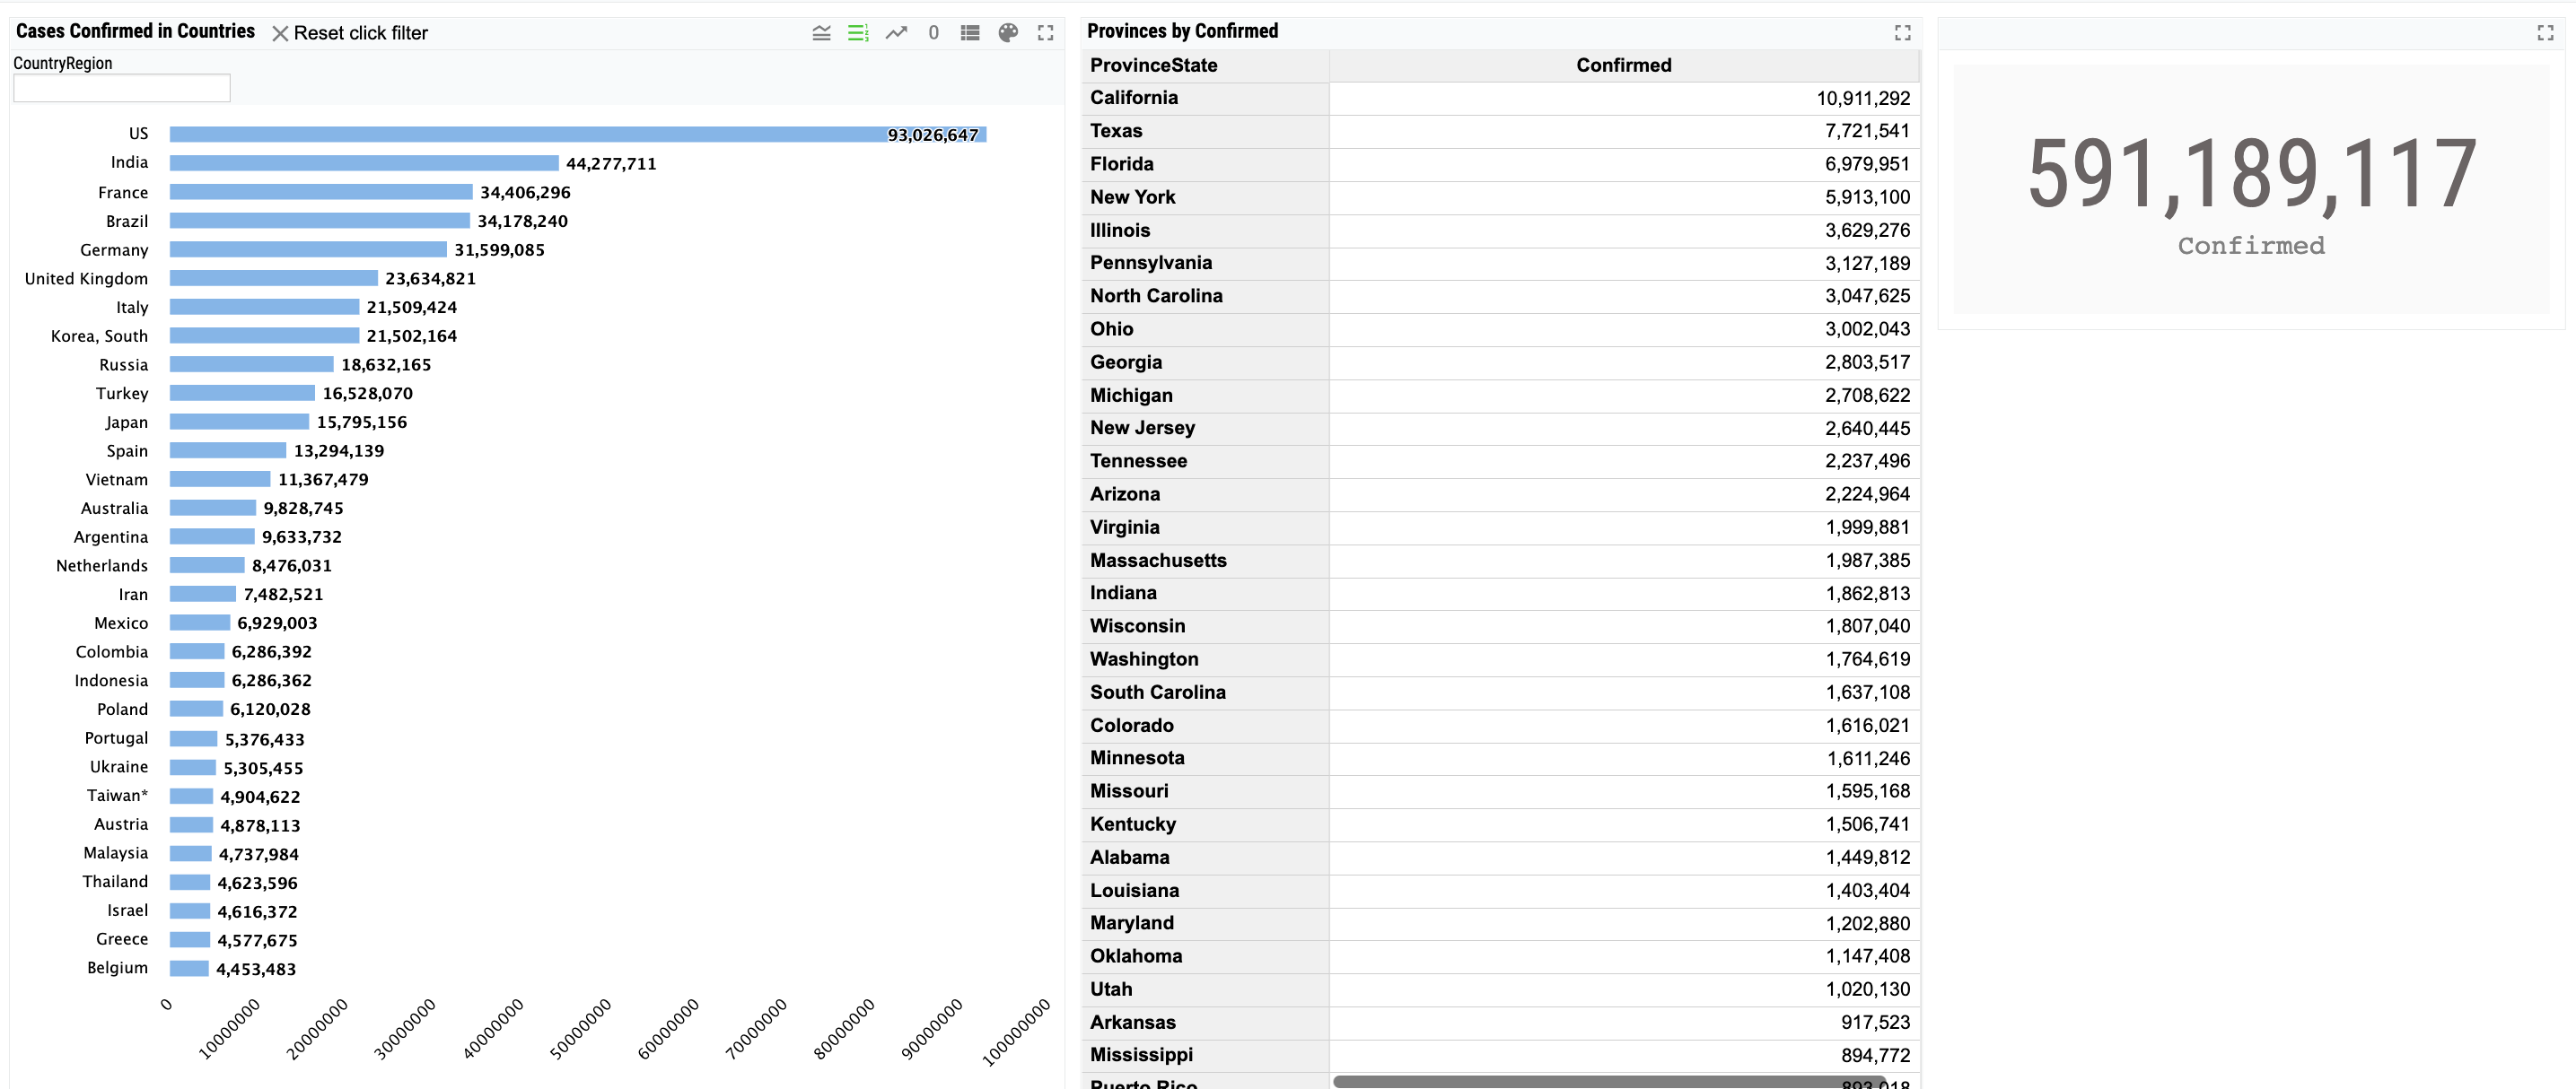Click the table's horizontal scrollbar
Viewport: 2576px width, 1089px height.
click(x=1608, y=1081)
